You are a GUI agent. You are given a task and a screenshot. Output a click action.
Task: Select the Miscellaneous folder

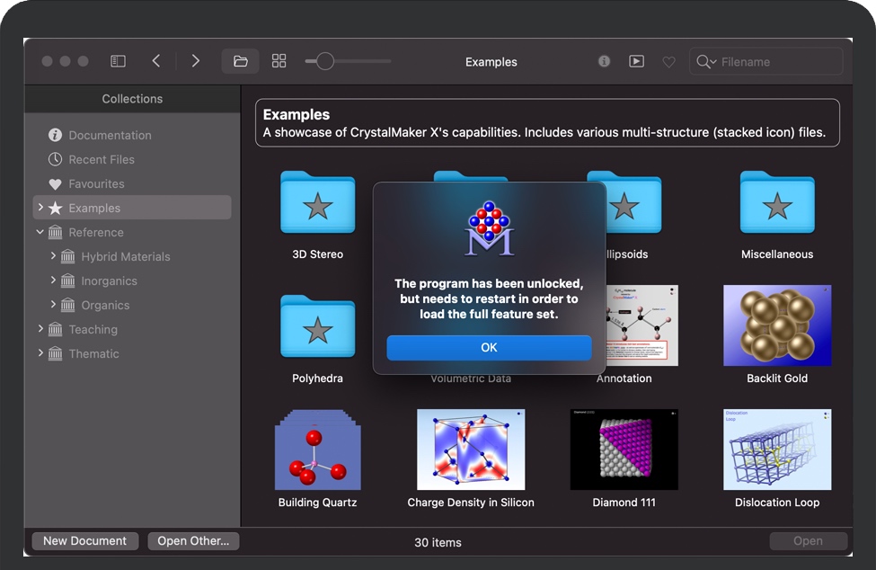[x=777, y=202]
